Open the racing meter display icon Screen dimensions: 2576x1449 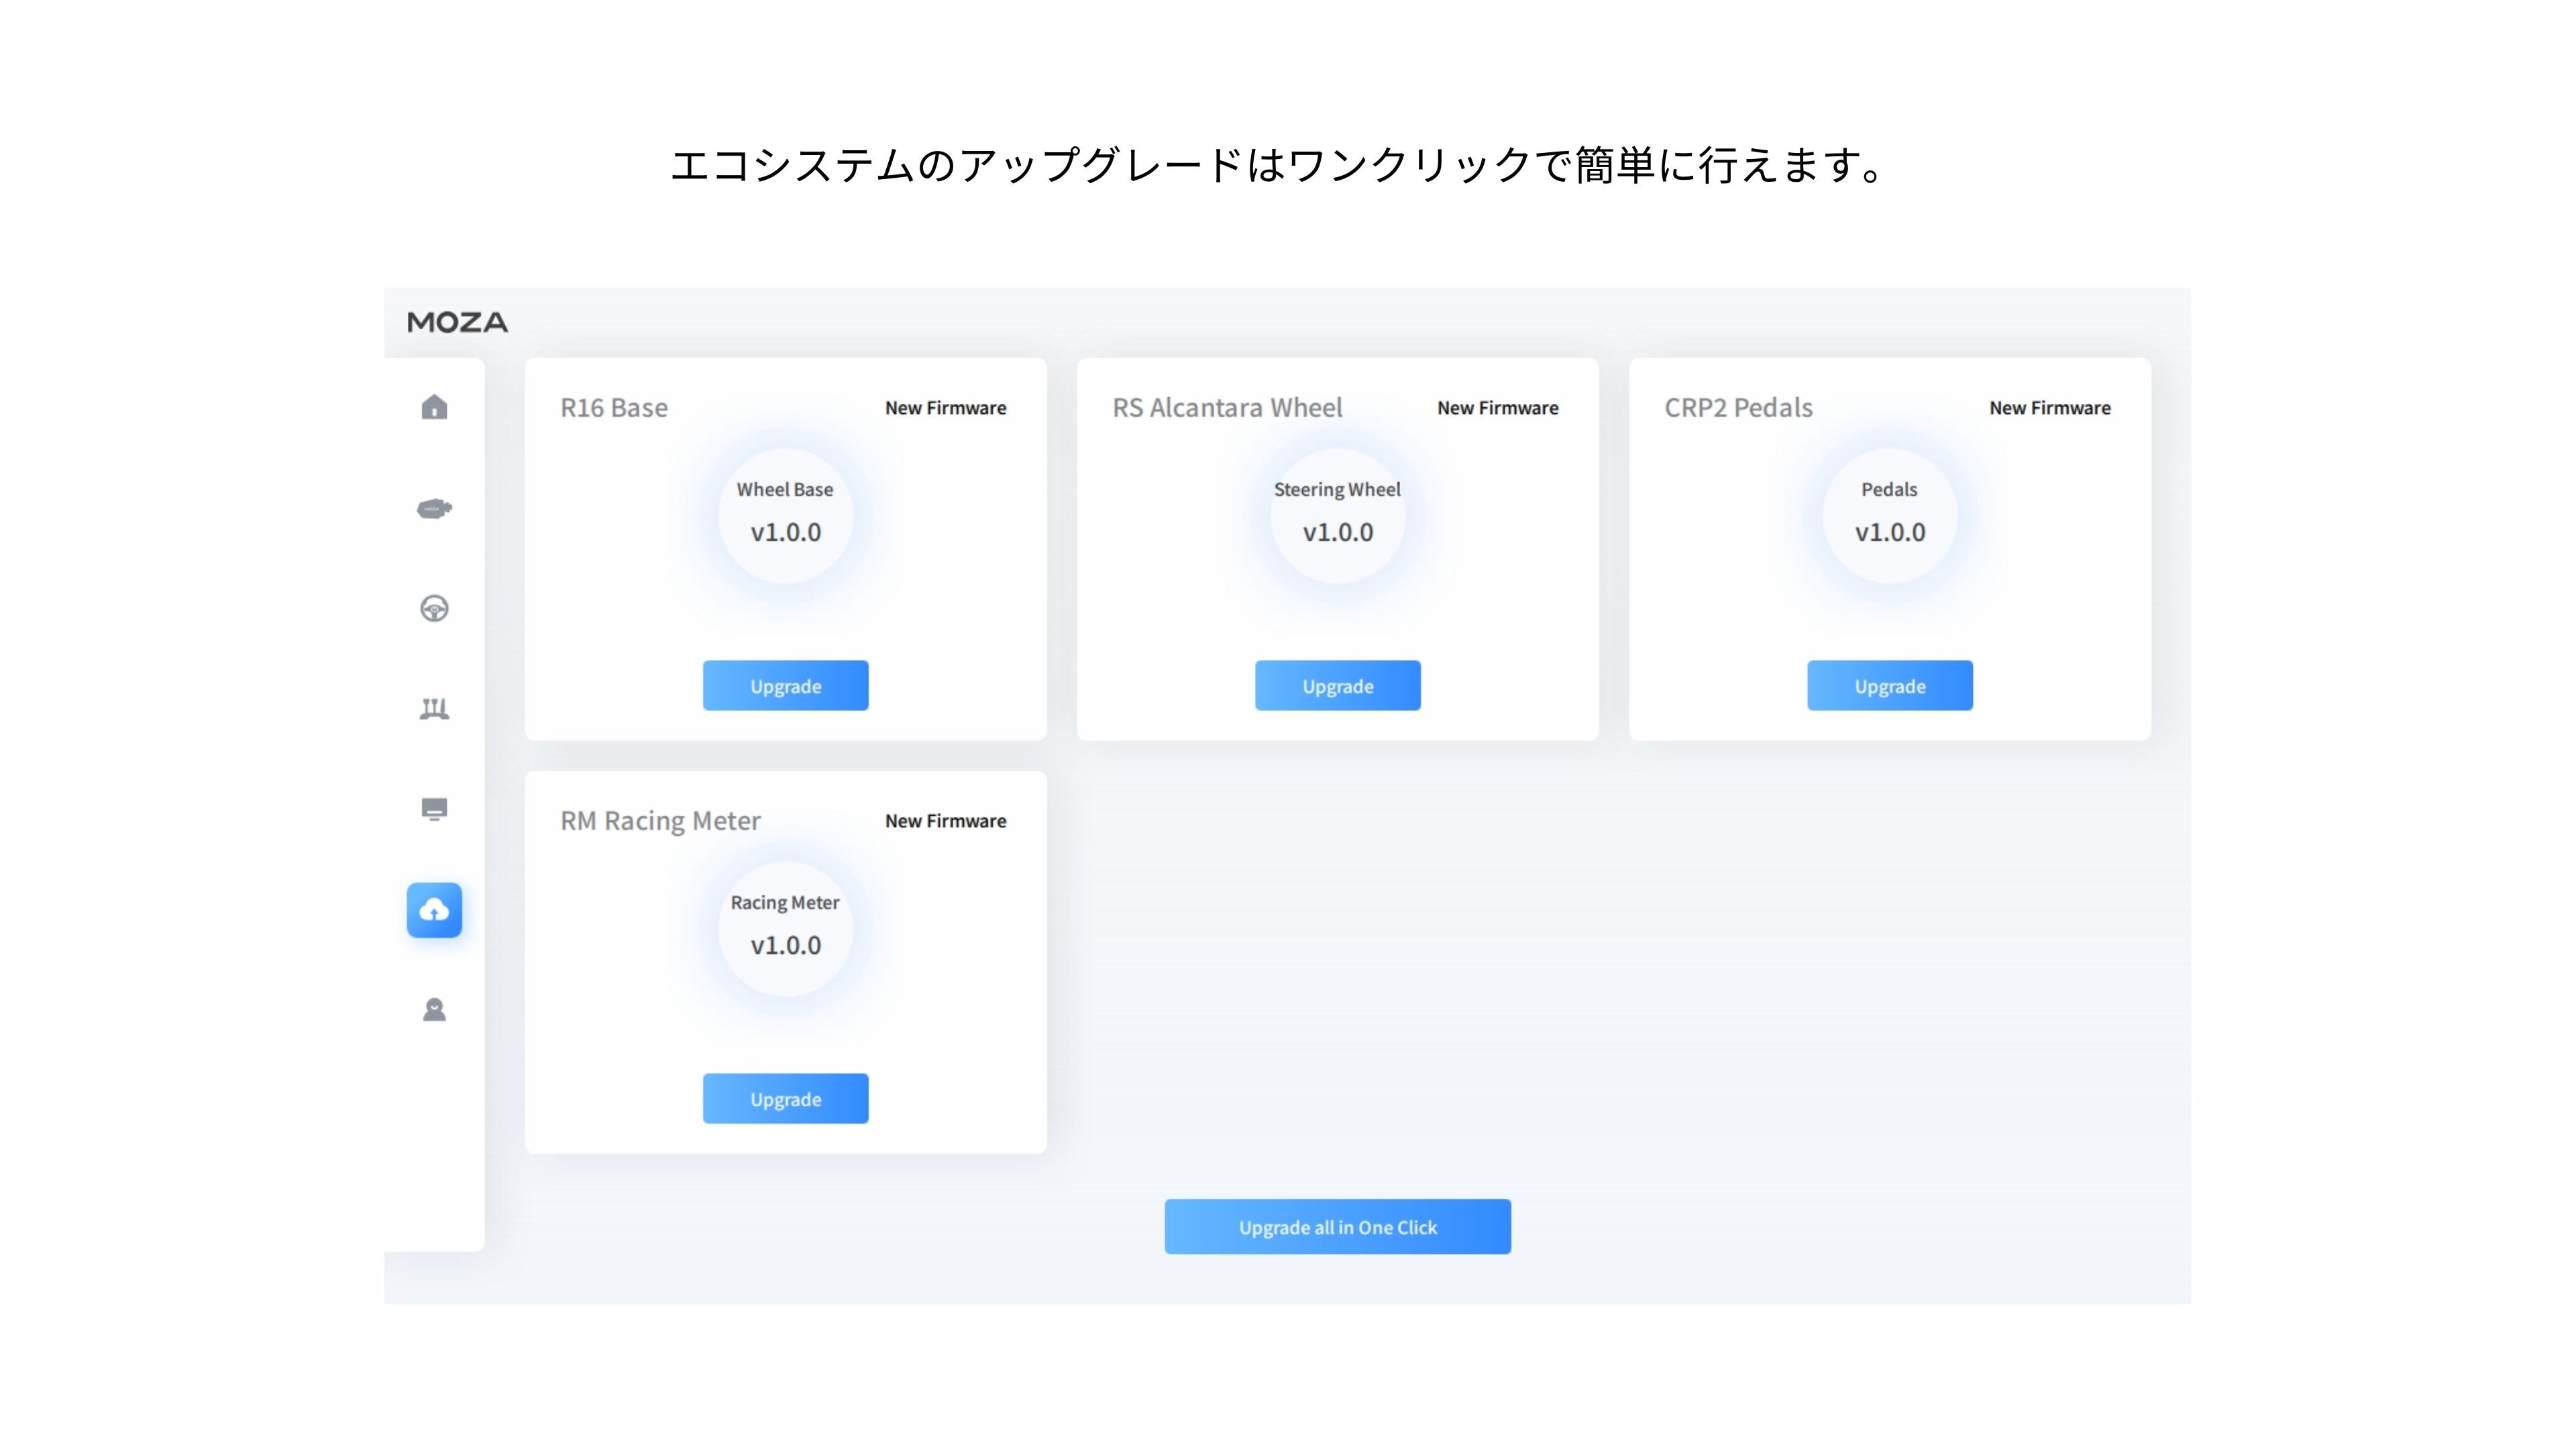[434, 809]
